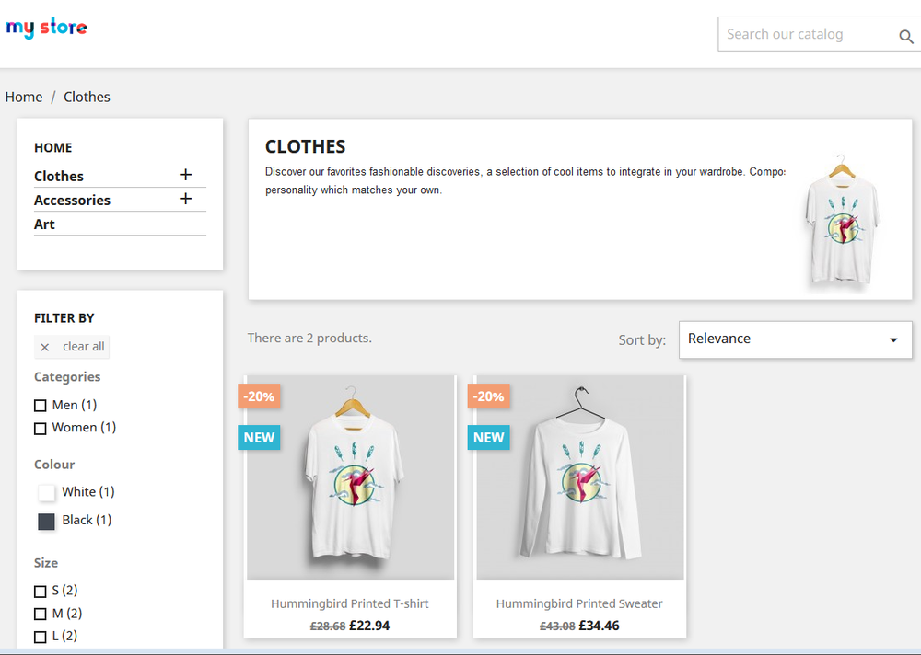Open the Hummingbird Printed Sweater image
This screenshot has height=655, width=921.
580,478
